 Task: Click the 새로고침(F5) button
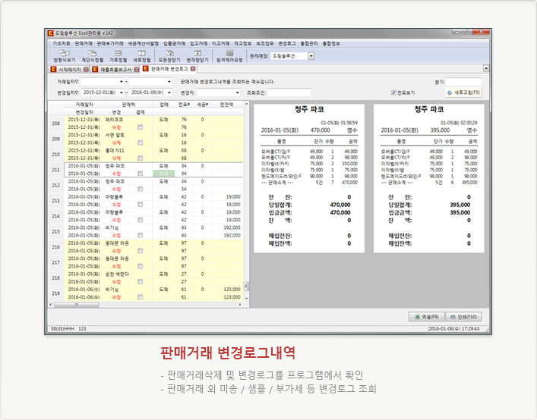[x=463, y=92]
